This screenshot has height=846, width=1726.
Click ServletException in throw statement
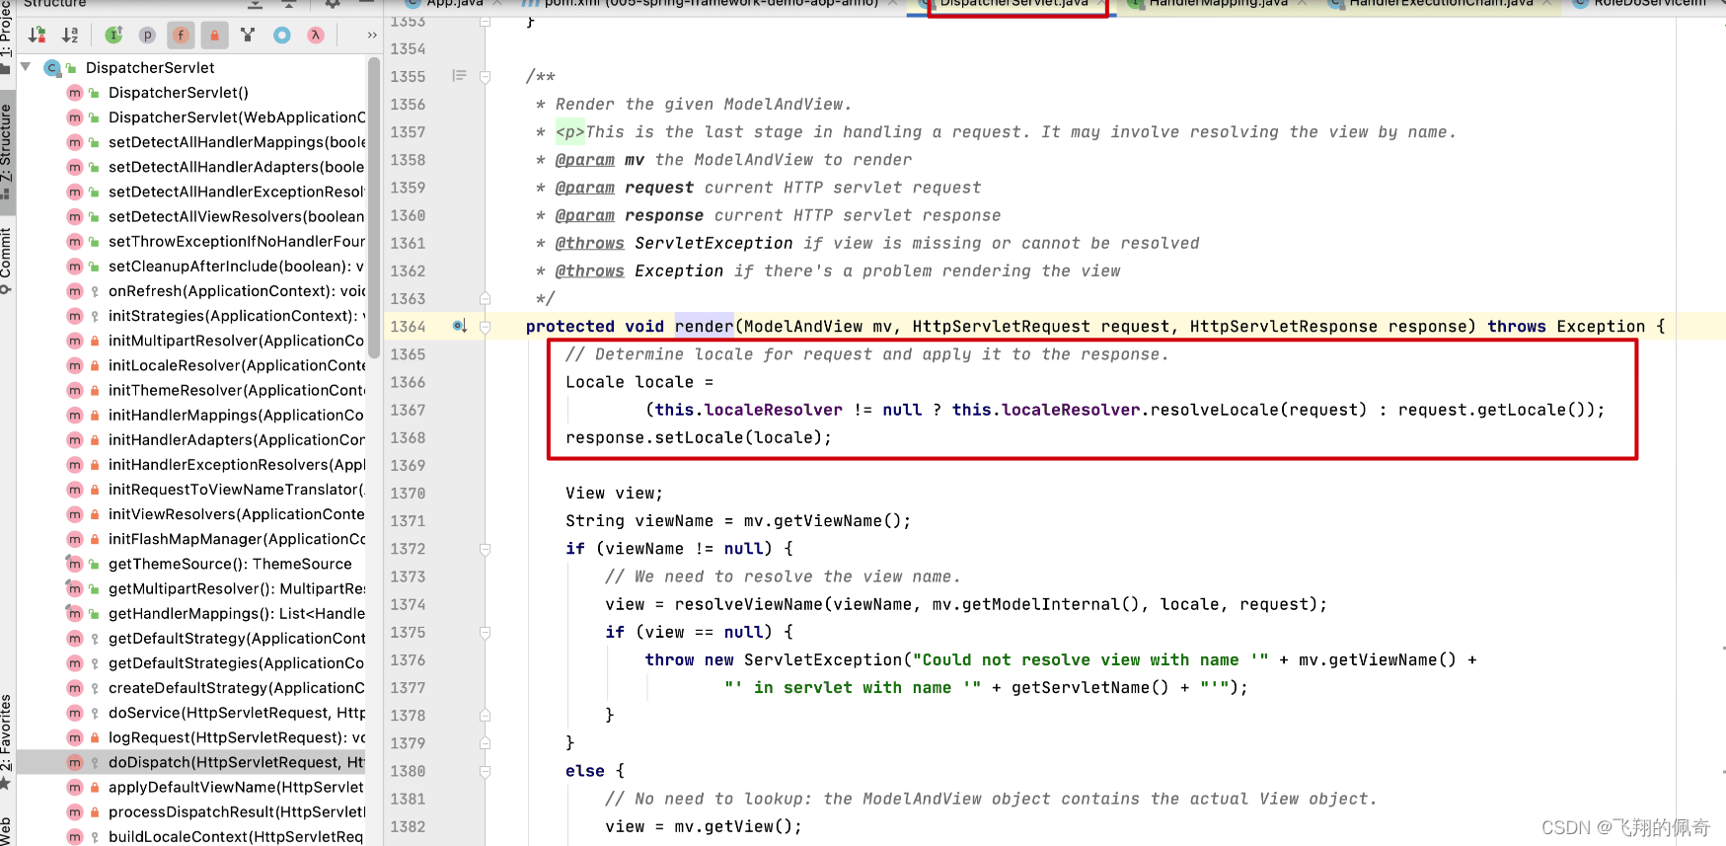point(823,659)
